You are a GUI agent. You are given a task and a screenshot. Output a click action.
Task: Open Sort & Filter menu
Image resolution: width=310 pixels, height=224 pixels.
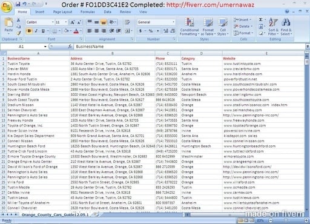point(273,27)
